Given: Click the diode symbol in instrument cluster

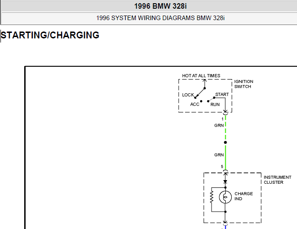Looking at the screenshot, I should point(225,181).
